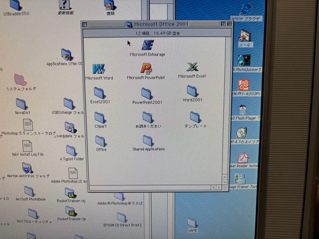Select the Excel2001 folder
The height and width of the screenshot is (239, 319).
tap(100, 93)
